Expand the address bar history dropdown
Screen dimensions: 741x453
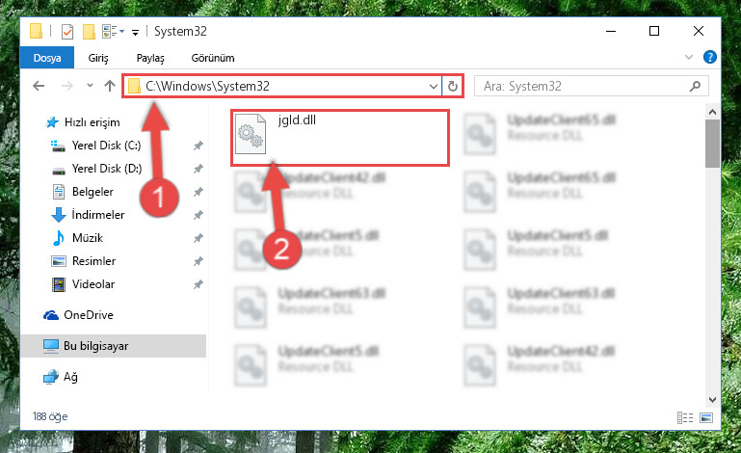[433, 86]
